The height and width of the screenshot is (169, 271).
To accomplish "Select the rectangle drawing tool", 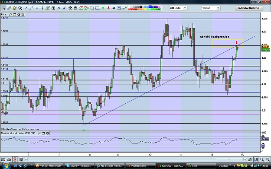I will point(98,8).
